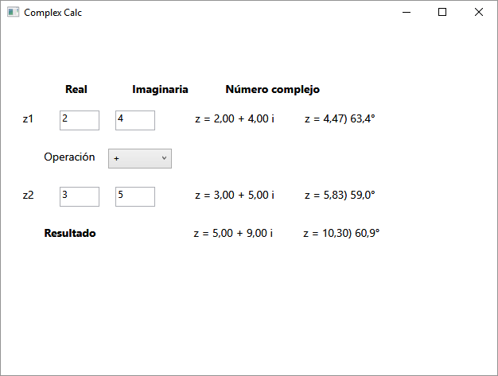Image resolution: width=498 pixels, height=376 pixels.
Task: Click the "Real" column header label
Action: coord(76,90)
